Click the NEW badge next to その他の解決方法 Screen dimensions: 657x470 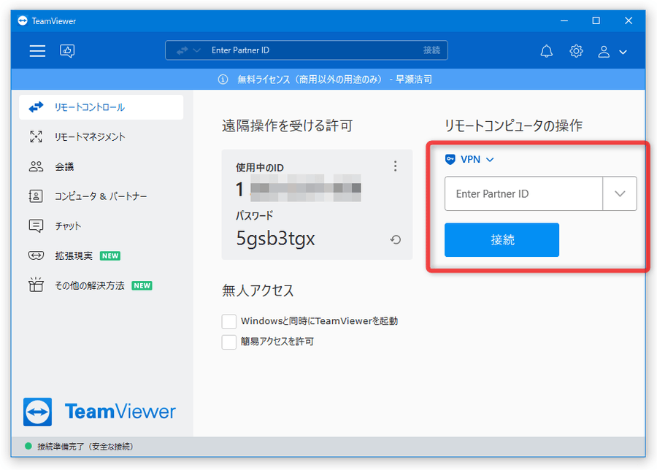coord(142,285)
